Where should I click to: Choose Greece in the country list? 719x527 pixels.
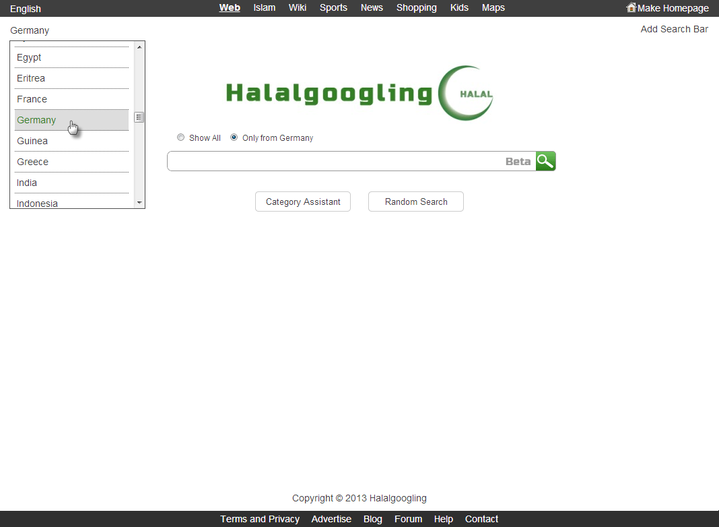[x=71, y=162]
